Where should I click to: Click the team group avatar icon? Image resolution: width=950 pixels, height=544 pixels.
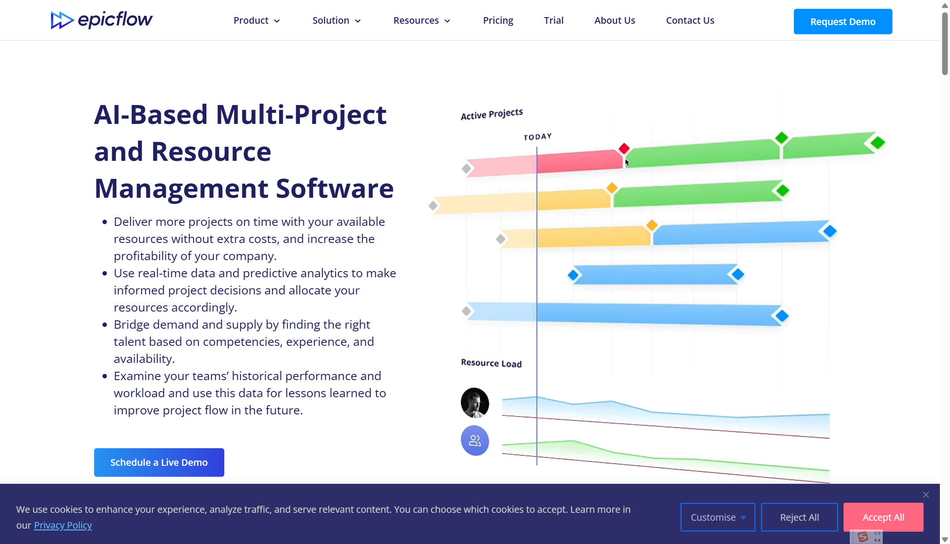point(475,440)
